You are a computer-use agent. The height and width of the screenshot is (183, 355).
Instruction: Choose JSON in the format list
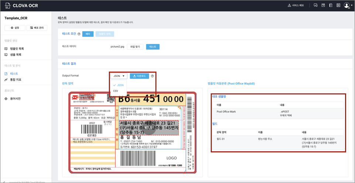click(x=119, y=85)
